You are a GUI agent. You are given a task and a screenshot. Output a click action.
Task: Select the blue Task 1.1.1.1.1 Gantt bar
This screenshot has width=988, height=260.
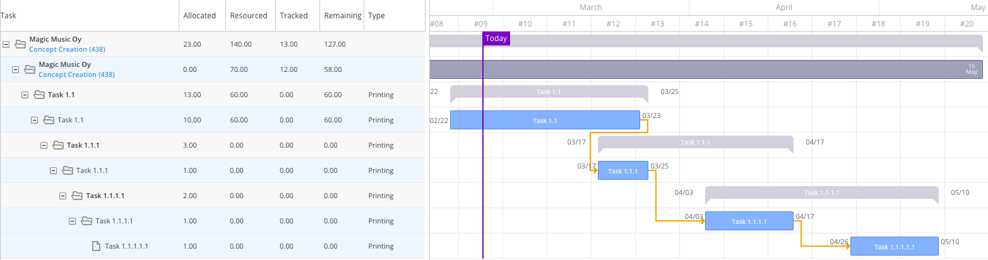[894, 246]
